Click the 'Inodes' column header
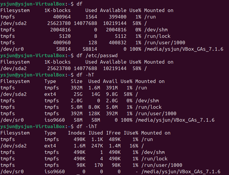 77,133
